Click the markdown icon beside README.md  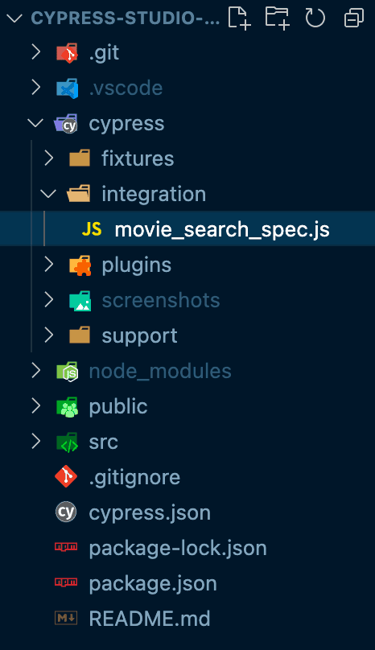(x=66, y=618)
